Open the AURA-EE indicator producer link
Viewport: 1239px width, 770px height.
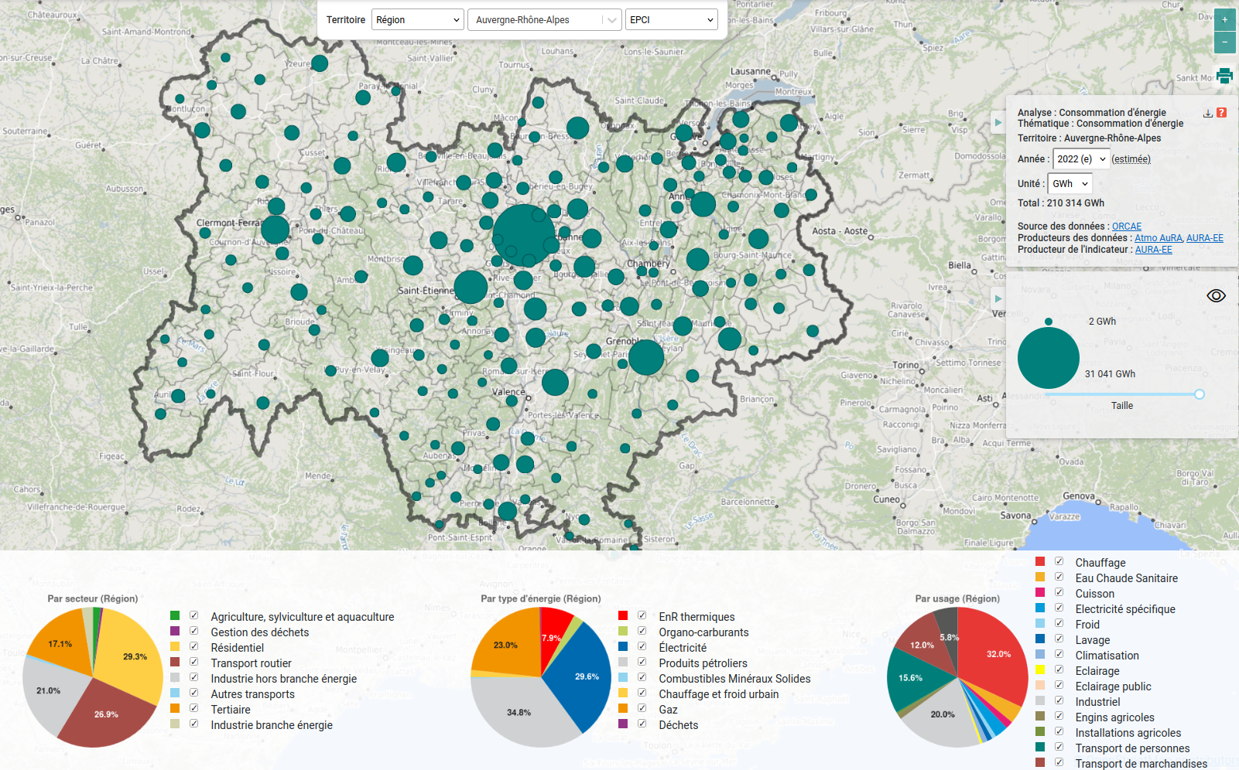(x=1153, y=250)
